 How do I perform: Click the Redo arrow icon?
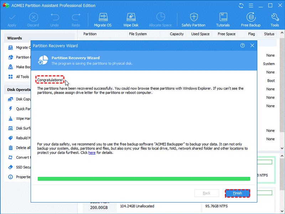pos(76,17)
